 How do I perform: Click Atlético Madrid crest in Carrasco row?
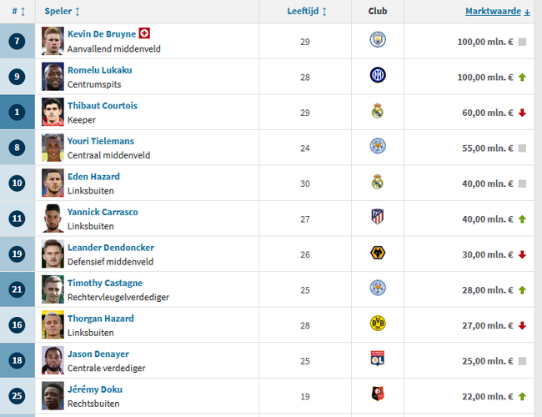(378, 217)
